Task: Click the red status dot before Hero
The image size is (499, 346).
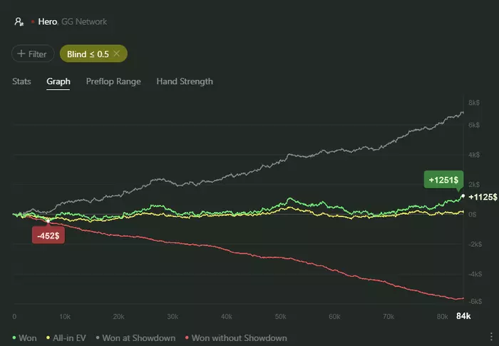Action: (x=32, y=22)
